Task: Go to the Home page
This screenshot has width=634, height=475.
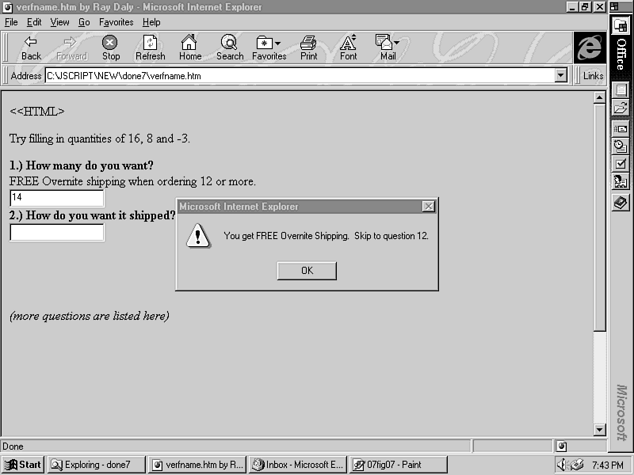Action: [x=189, y=47]
